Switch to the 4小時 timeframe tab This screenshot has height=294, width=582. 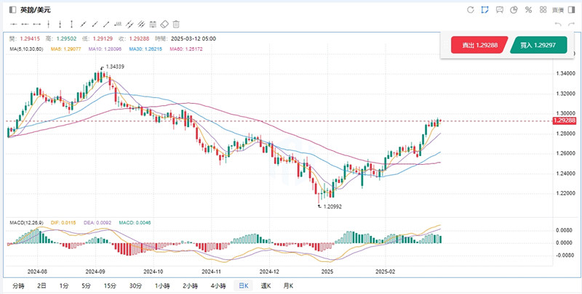218,286
